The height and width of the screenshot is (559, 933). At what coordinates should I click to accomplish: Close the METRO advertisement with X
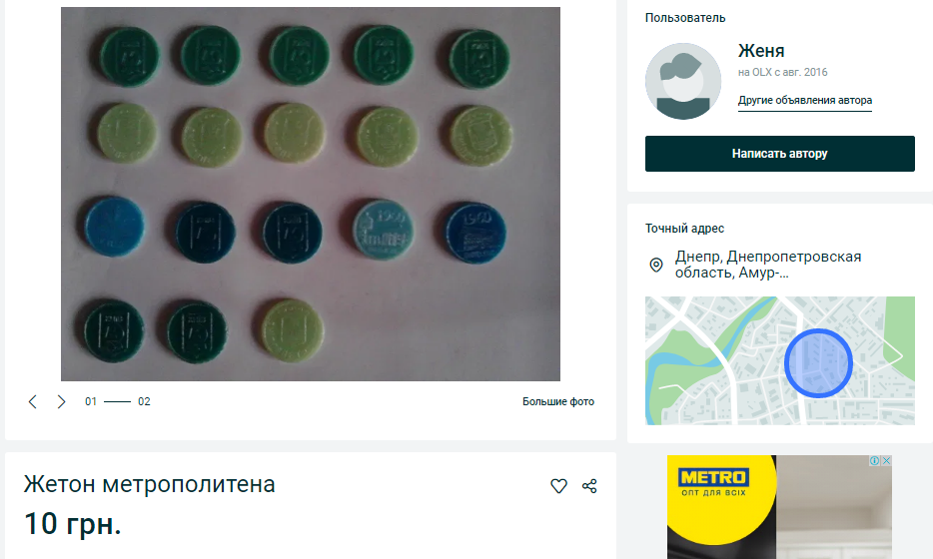tap(886, 461)
